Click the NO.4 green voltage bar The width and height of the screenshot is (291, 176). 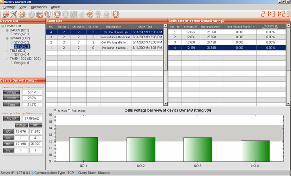255,151
